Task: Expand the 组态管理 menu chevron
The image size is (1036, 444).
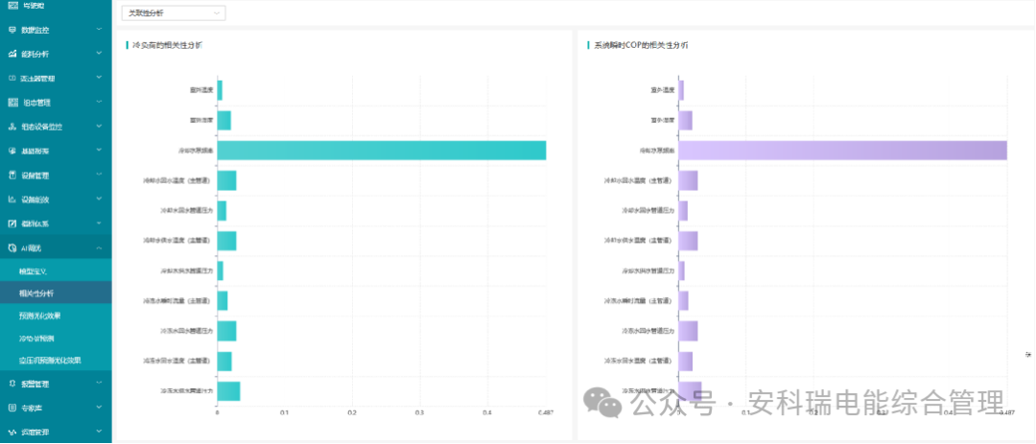Action: tap(99, 103)
